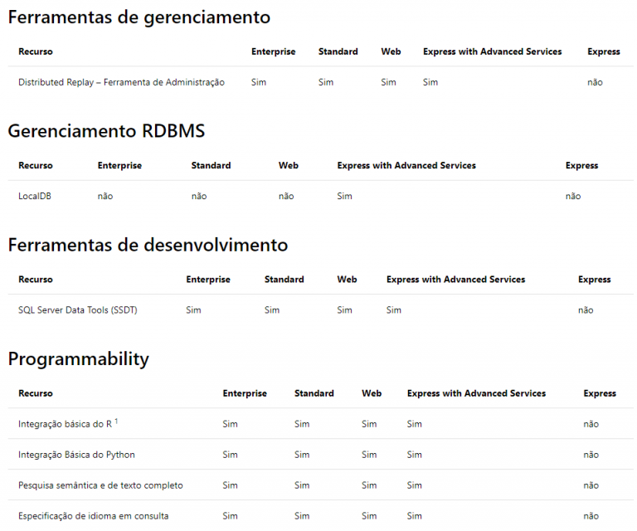This screenshot has height=531, width=637.
Task: Click Integração Básica do Python row label
Action: pos(76,455)
